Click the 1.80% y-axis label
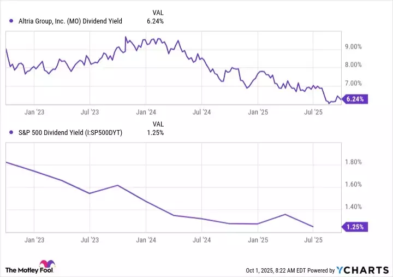 354,162
